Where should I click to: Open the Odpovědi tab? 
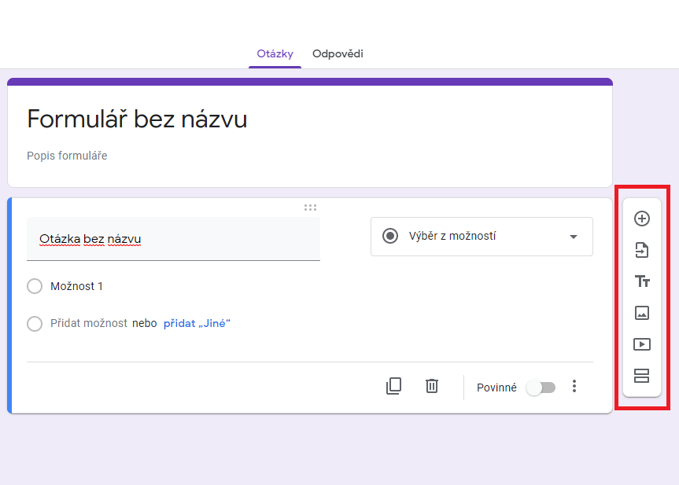click(x=338, y=53)
